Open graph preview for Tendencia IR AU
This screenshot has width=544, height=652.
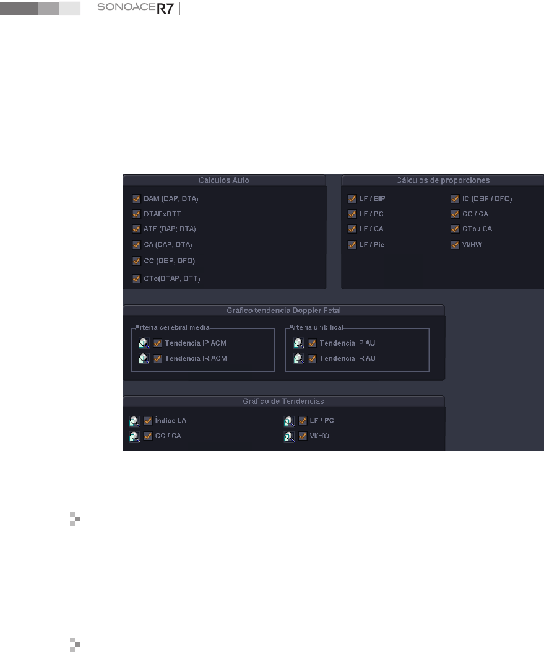298,358
